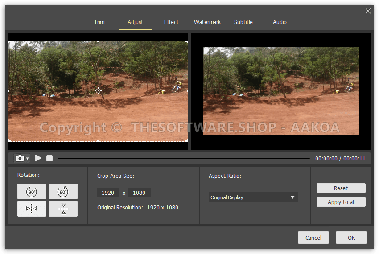This screenshot has height=254, width=379.
Task: Take a snapshot with camera icon
Action: click(x=20, y=158)
